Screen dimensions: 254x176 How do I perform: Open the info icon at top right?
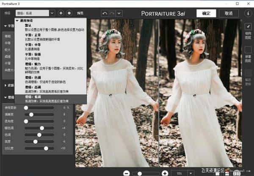coord(248,13)
